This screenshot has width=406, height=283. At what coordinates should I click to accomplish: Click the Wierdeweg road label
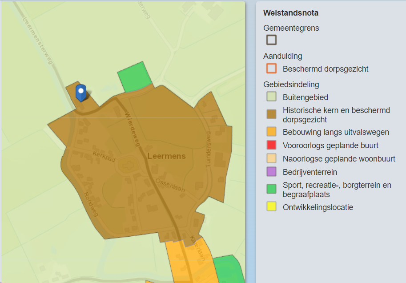point(133,129)
